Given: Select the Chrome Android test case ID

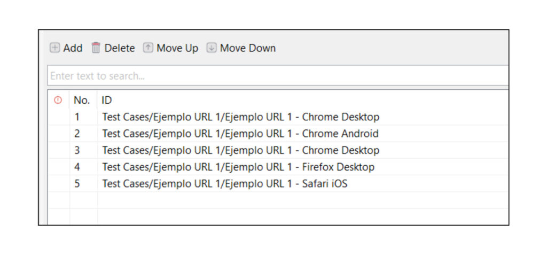Looking at the screenshot, I should (x=240, y=134).
